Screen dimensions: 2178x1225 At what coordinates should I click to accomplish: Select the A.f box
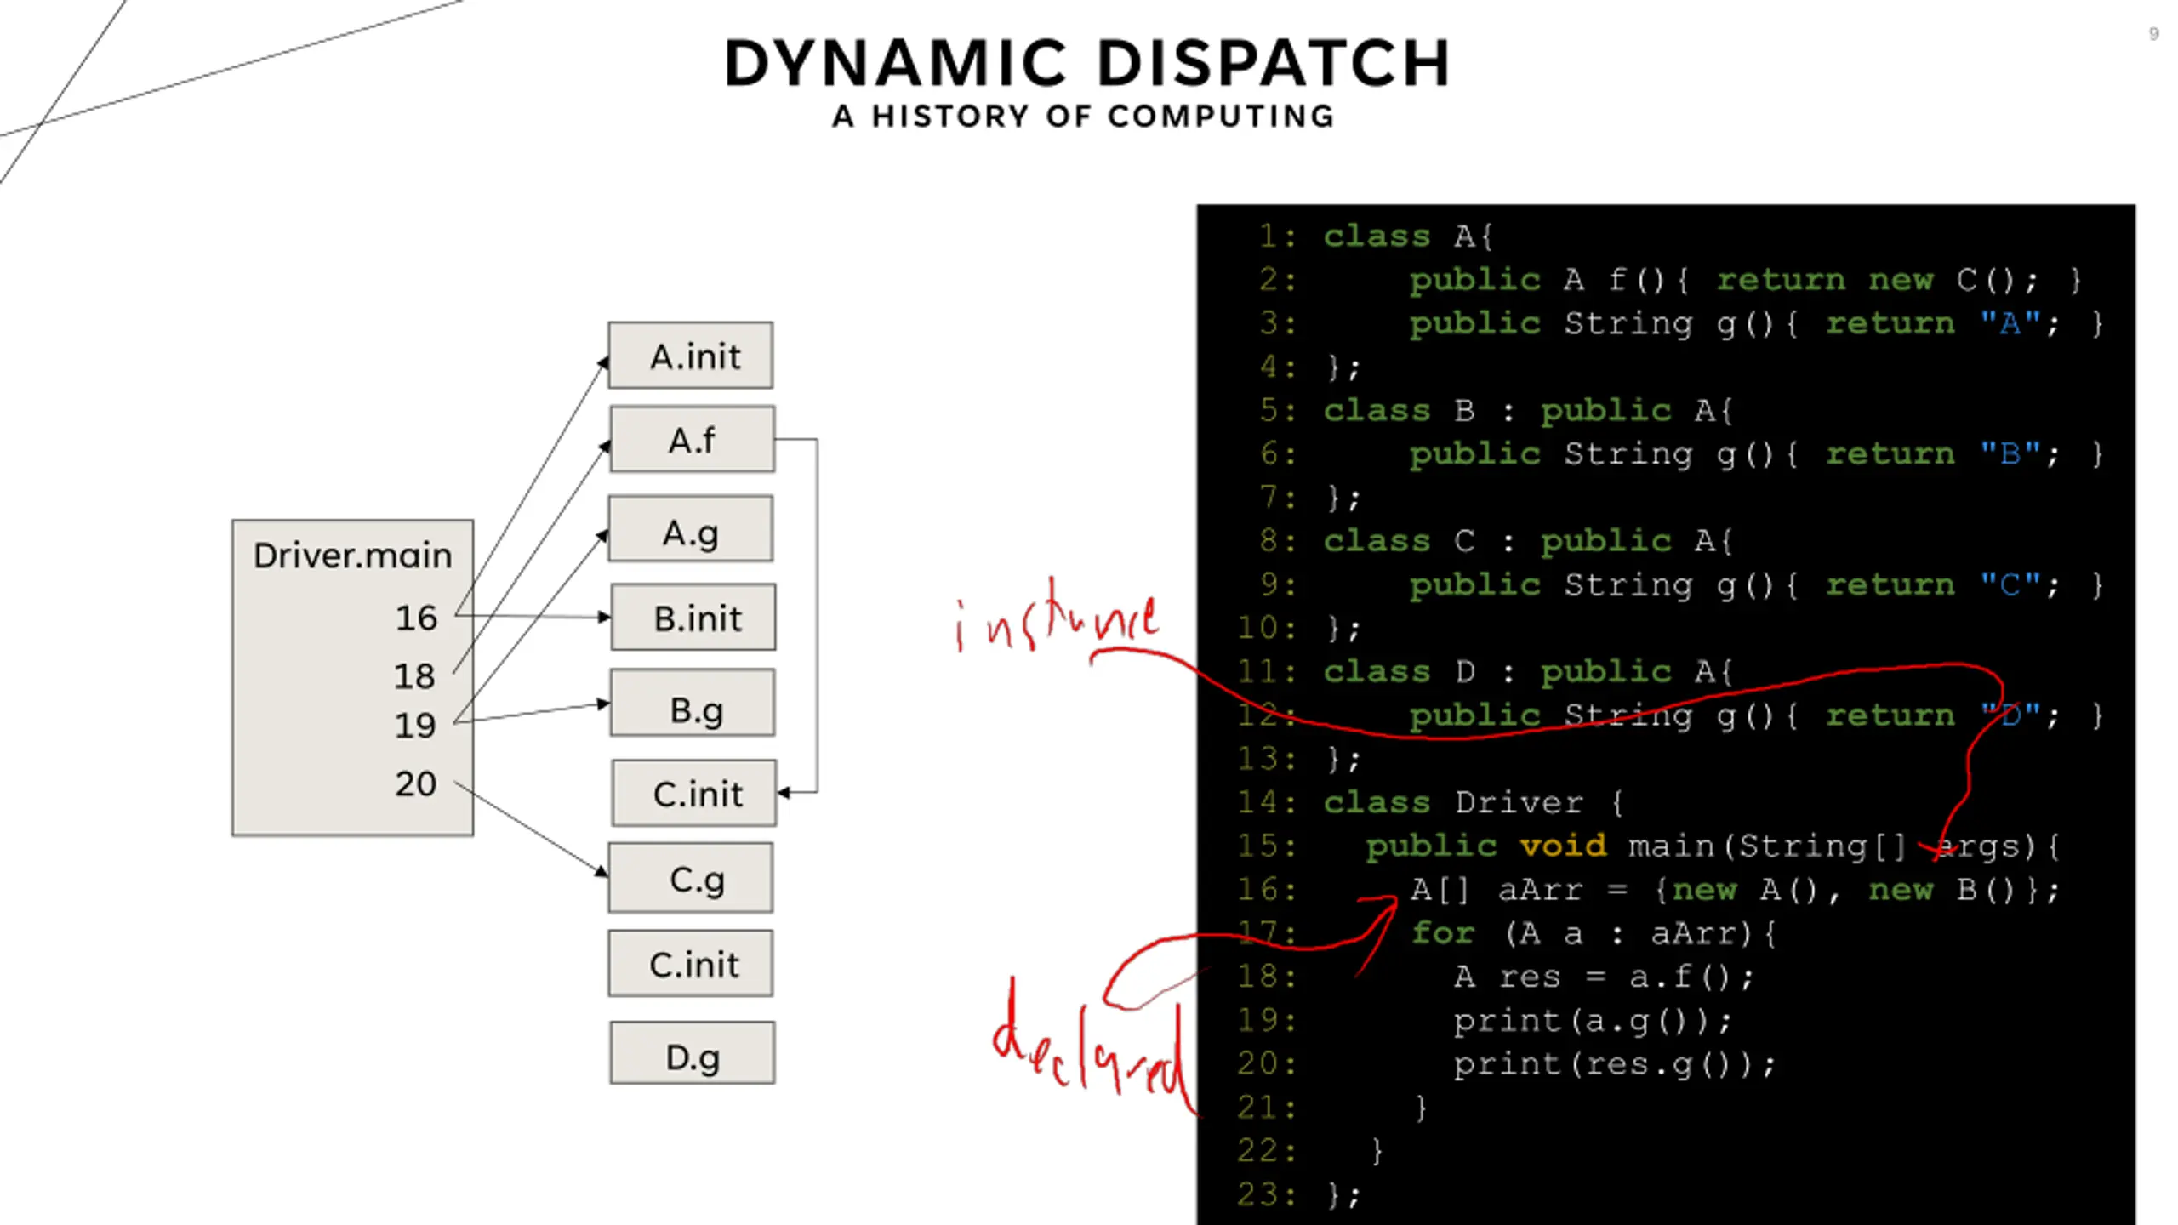coord(693,439)
